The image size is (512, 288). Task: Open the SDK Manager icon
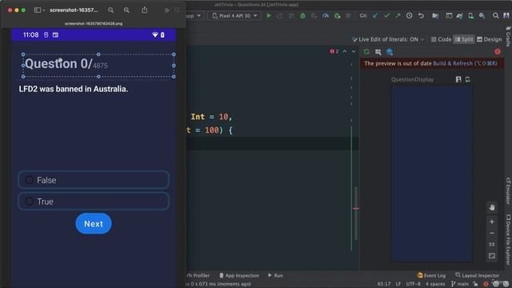[482, 16]
